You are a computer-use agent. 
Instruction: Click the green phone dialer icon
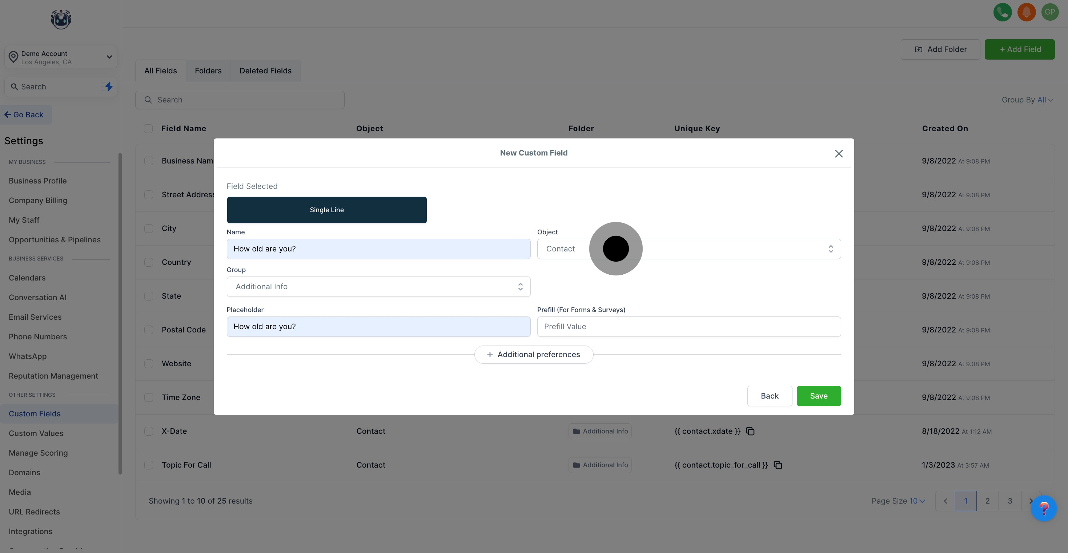point(1002,12)
